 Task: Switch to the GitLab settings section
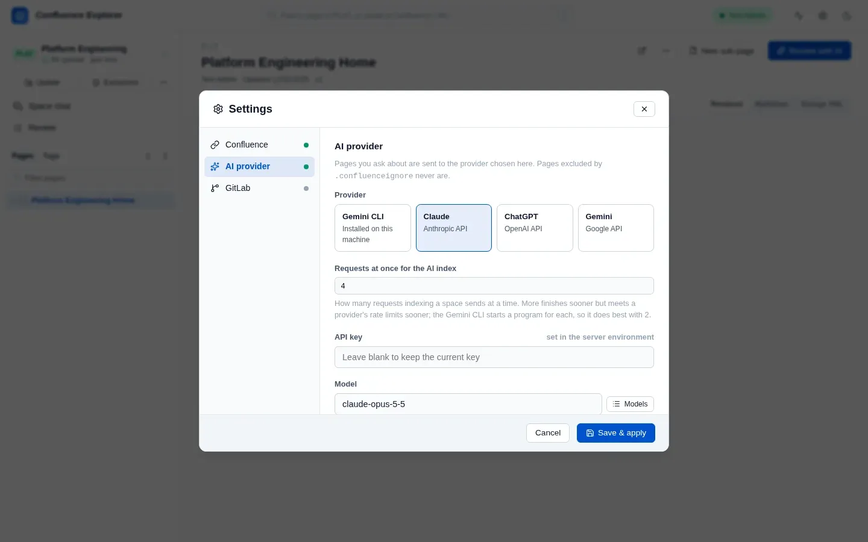coord(259,188)
